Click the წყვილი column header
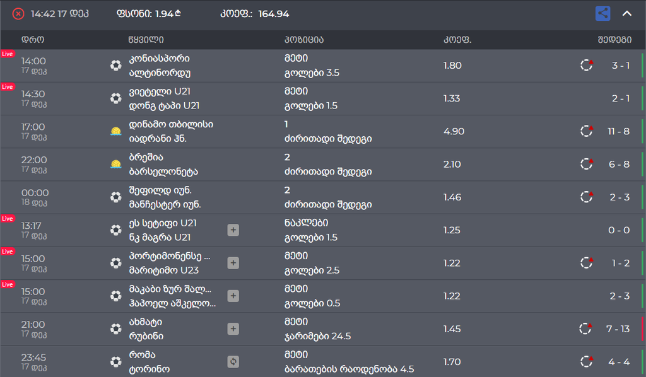Screen dimensions: 646x377 [146, 40]
